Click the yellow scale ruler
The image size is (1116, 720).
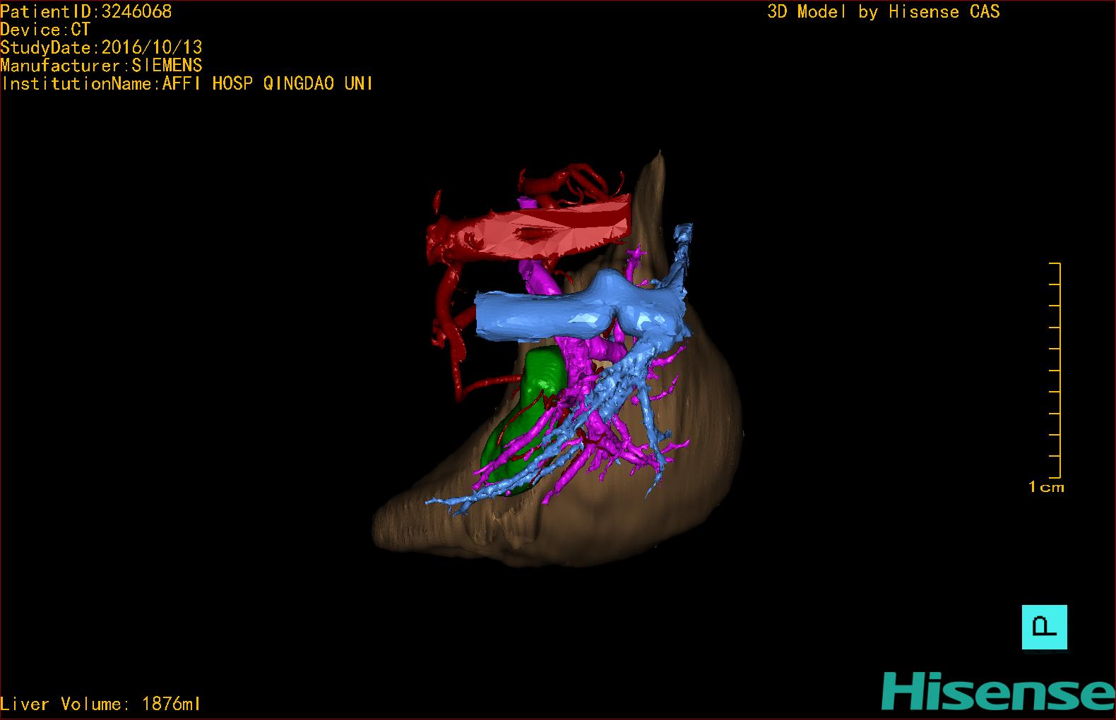point(1055,370)
